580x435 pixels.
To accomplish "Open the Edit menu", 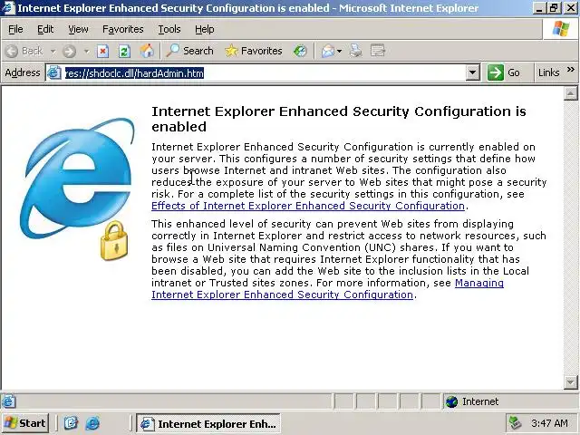I will coord(45,29).
